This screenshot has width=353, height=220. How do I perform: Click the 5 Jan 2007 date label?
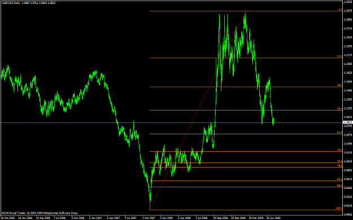pos(95,218)
